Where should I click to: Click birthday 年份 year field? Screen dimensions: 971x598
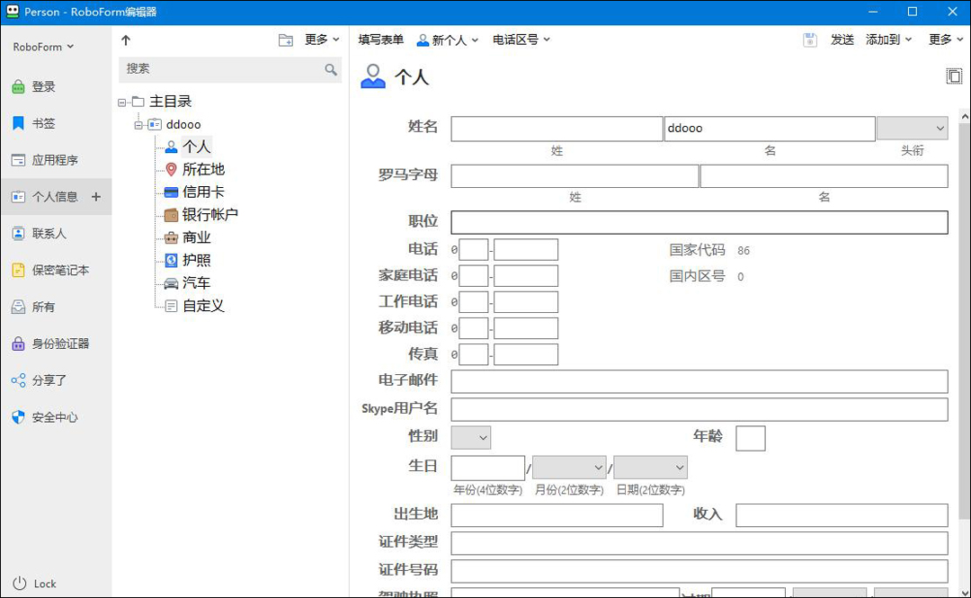click(x=488, y=468)
